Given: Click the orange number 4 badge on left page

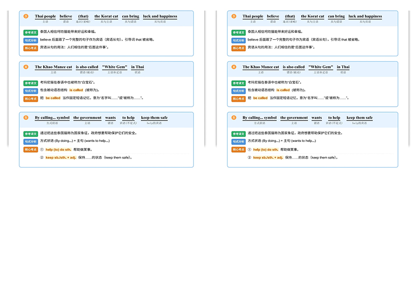Looking at the screenshot, I should (x=26, y=67).
